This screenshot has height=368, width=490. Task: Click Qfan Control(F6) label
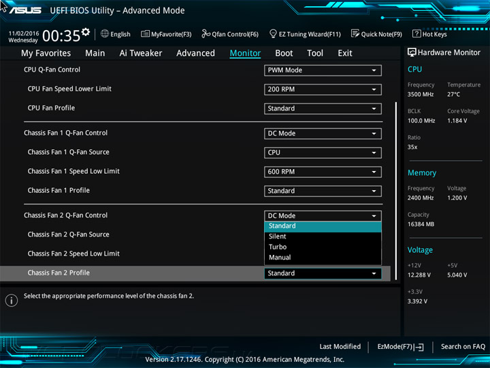tap(235, 34)
